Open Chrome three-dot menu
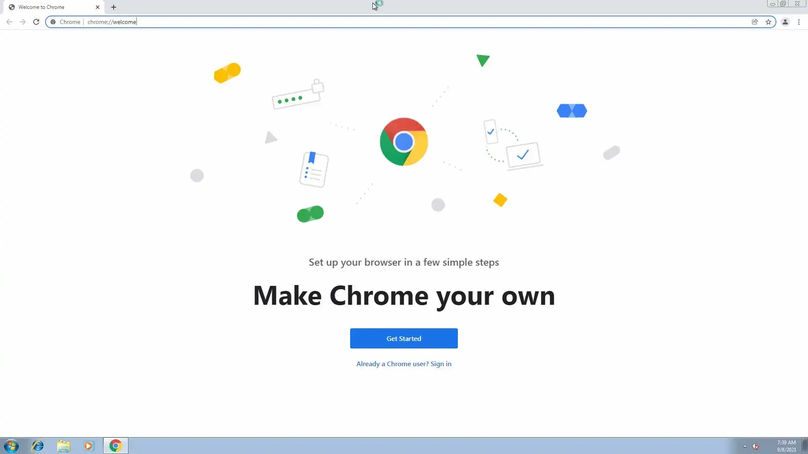The width and height of the screenshot is (808, 454). point(799,22)
